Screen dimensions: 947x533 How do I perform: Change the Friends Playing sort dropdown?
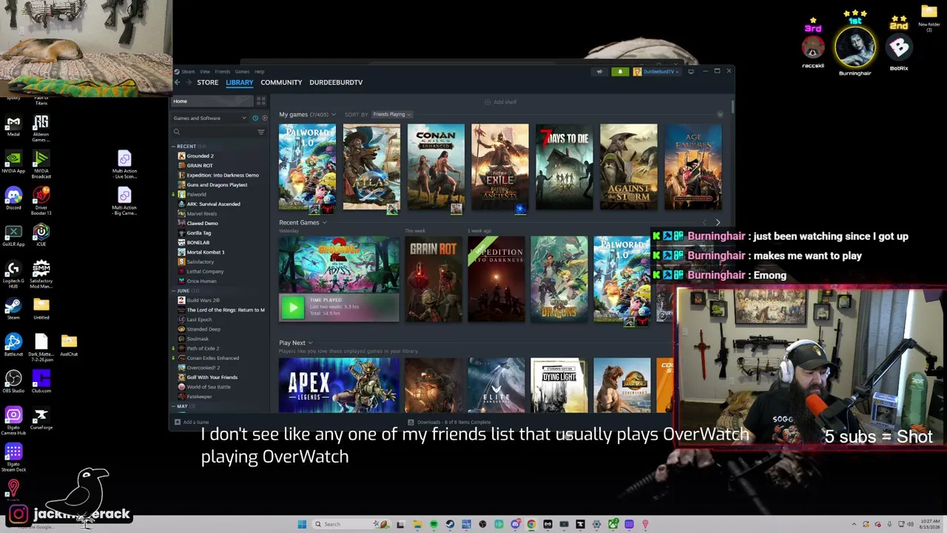pos(391,115)
